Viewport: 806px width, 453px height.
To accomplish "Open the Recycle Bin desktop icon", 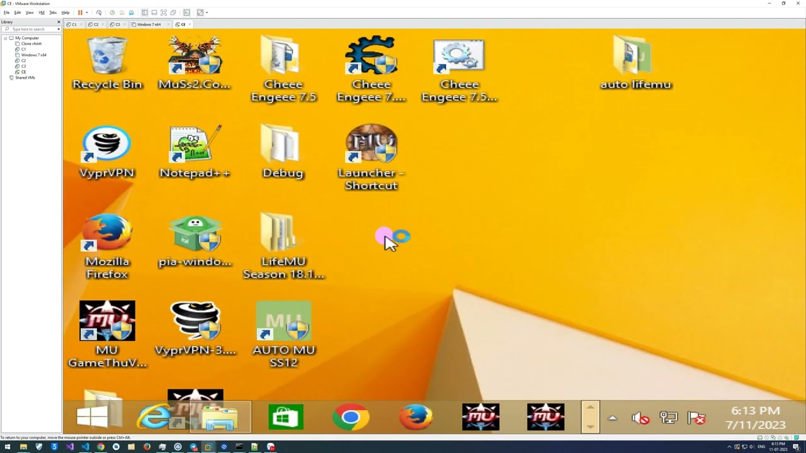I will [x=107, y=63].
